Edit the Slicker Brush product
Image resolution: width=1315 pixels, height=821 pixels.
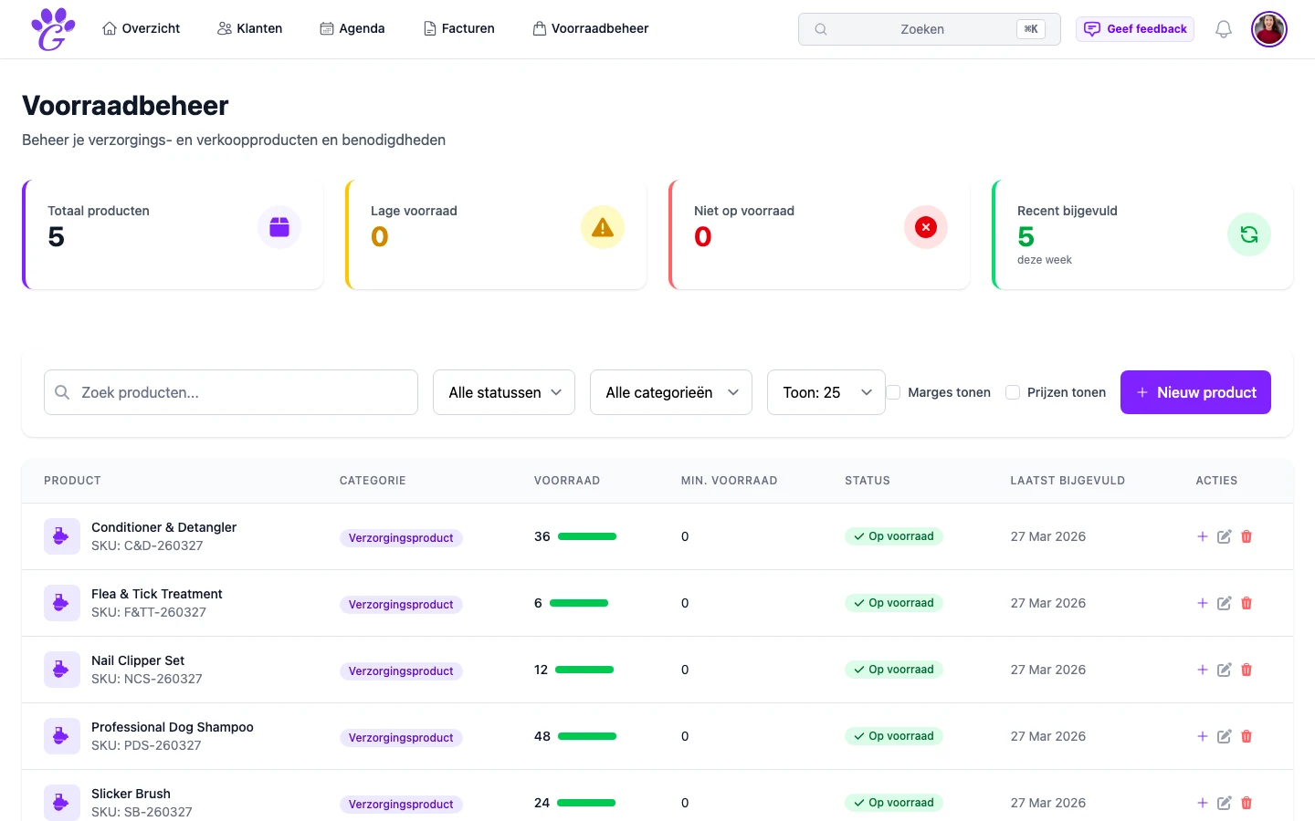1224,803
